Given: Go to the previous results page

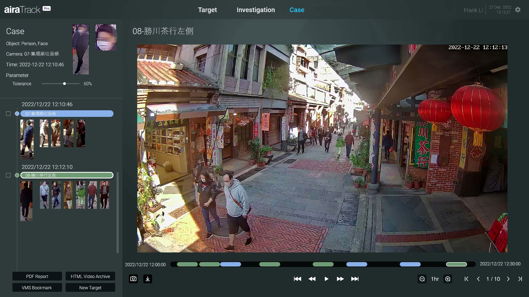Looking at the screenshot, I should [478, 279].
